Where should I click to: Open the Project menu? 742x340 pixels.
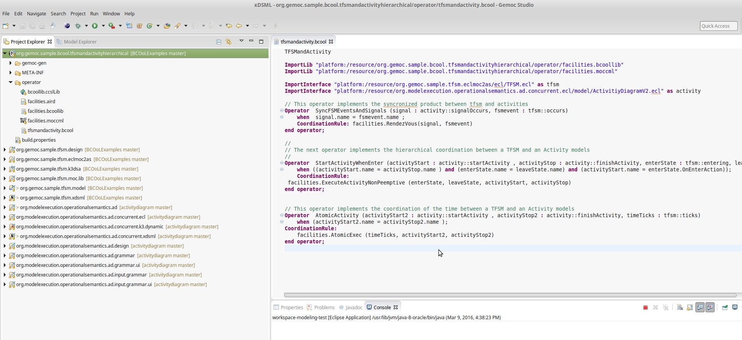point(78,13)
